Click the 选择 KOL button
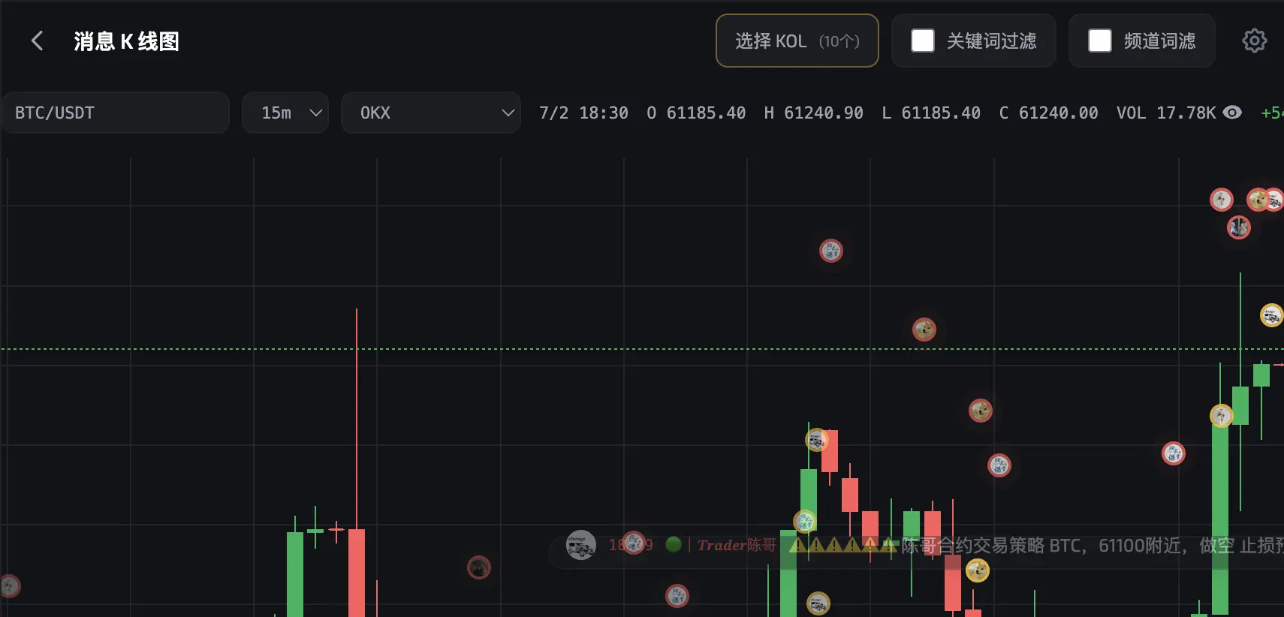This screenshot has width=1284, height=617. 797,41
